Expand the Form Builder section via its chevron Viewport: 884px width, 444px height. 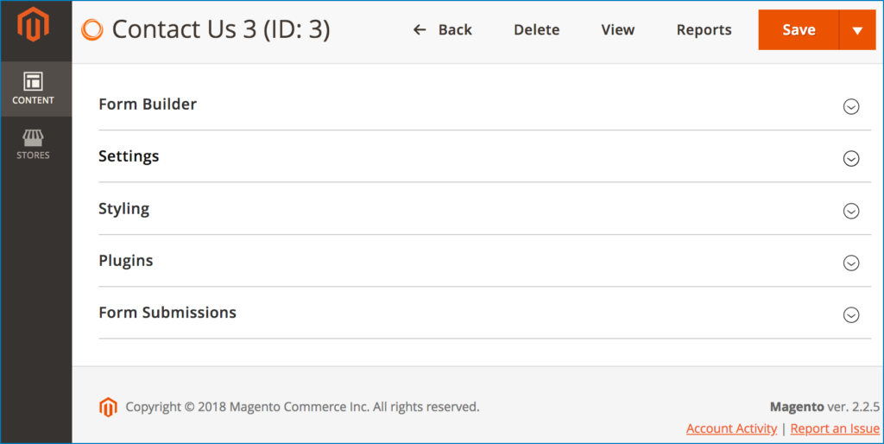coord(851,106)
